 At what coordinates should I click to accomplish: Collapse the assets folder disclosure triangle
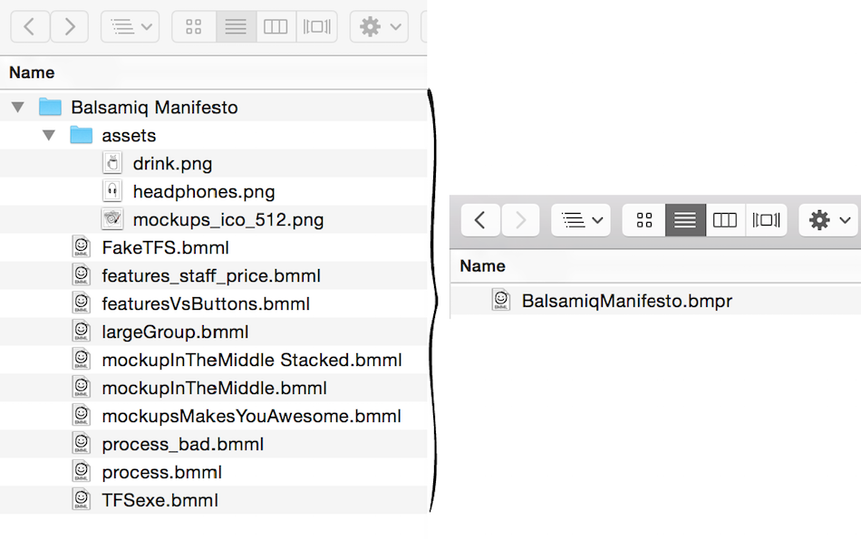48,136
